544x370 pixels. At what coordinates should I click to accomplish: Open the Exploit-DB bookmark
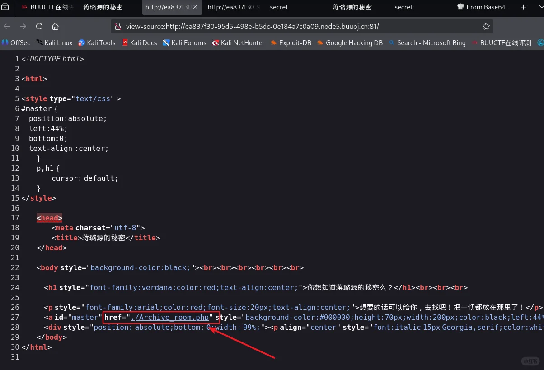coord(291,42)
